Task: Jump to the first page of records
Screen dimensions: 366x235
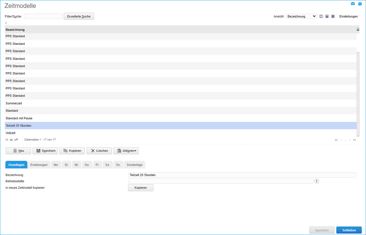Action: point(336,140)
